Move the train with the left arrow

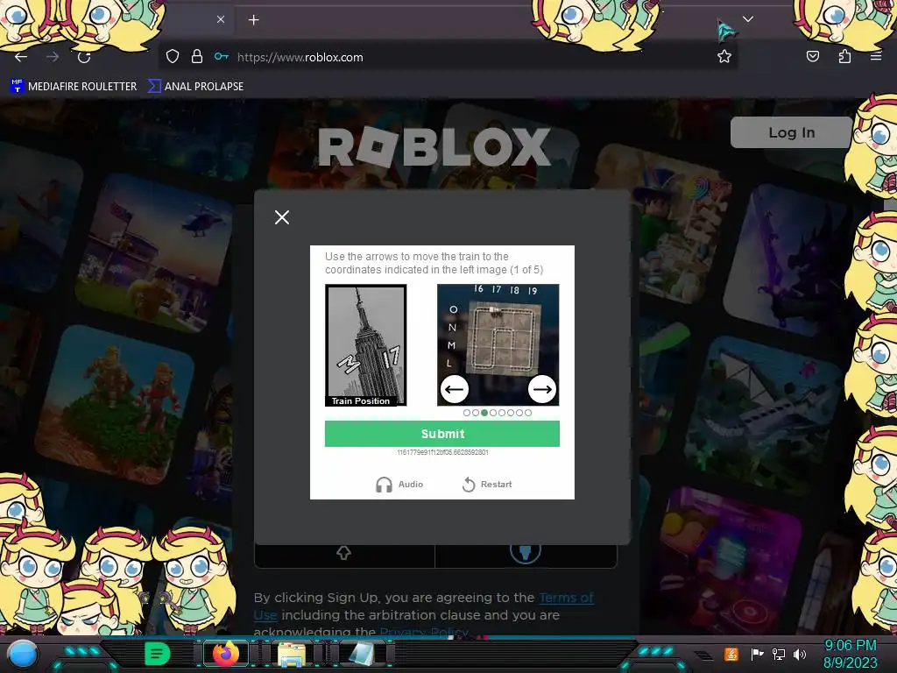pyautogui.click(x=455, y=389)
